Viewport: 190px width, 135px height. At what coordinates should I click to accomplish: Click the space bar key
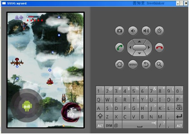pyautogui.click(x=139, y=125)
